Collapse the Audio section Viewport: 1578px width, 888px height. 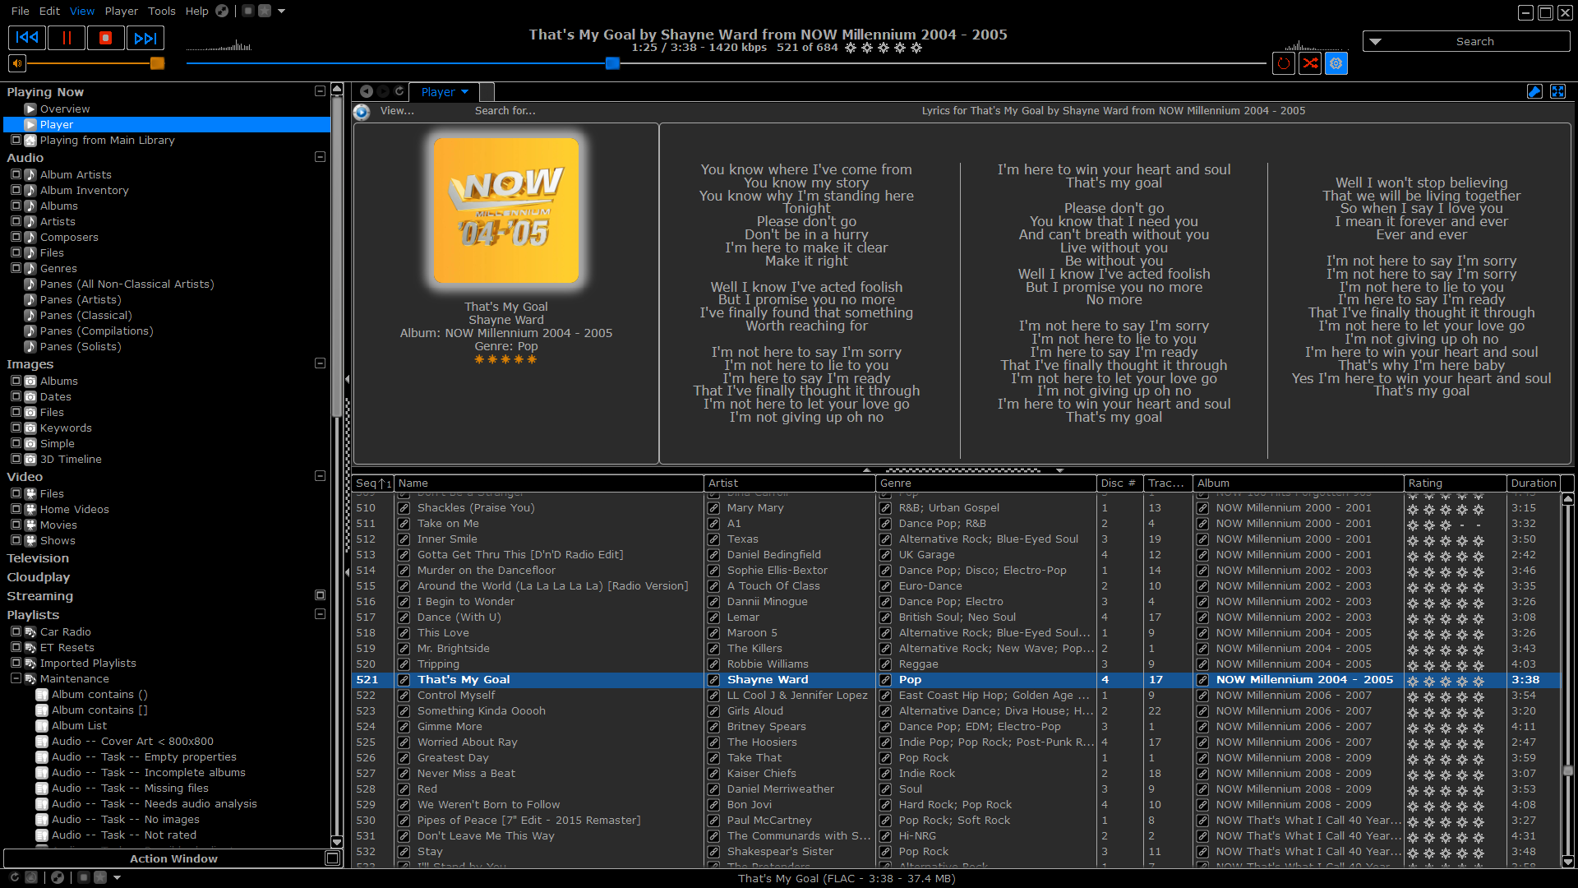pyautogui.click(x=320, y=157)
